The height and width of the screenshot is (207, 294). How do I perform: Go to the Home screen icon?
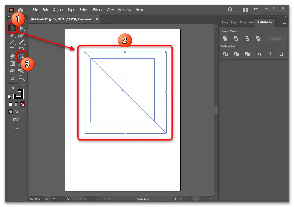21,10
